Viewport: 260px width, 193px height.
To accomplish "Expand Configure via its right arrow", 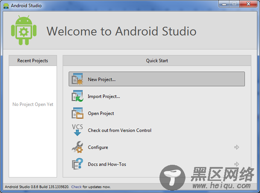I will pos(237,147).
